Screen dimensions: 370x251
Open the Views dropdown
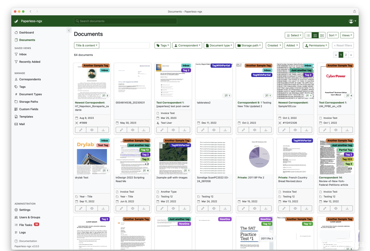pos(347,35)
